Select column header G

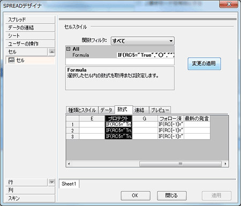tap(145, 118)
